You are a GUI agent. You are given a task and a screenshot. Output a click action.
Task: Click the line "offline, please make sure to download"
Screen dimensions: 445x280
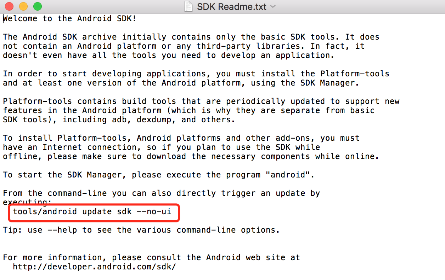click(191, 156)
